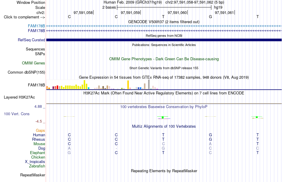Viewport: 282px width, 182px height.
Task: Open the Sequences track label
Action: click(35, 49)
